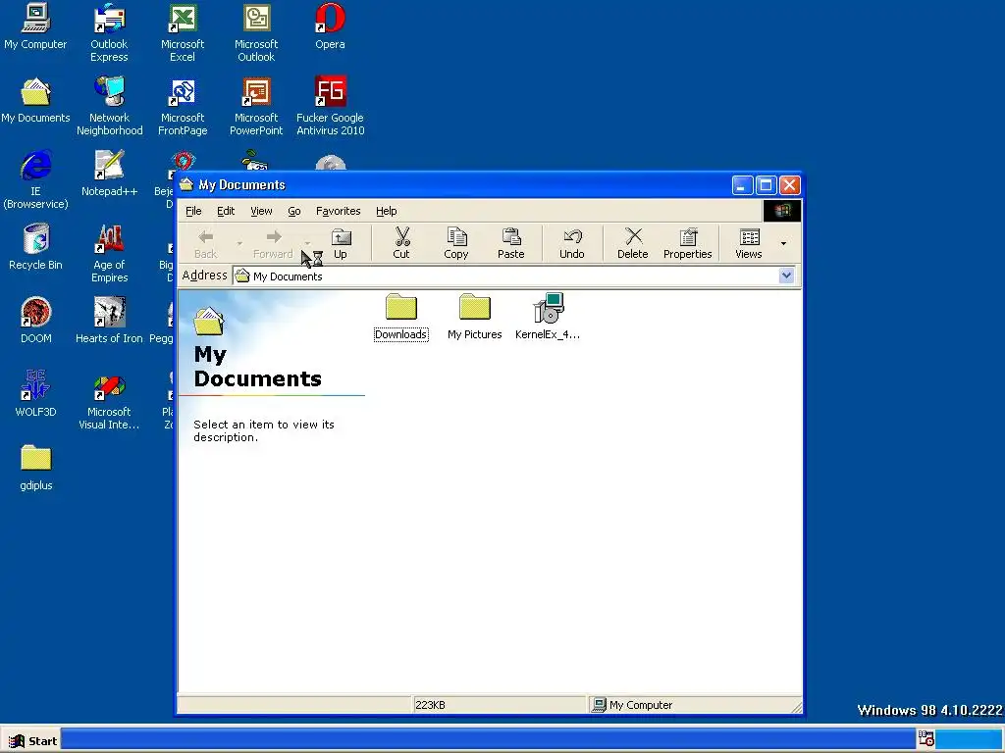Open the View menu
Screen dimensions: 1005x753
[x=261, y=211]
